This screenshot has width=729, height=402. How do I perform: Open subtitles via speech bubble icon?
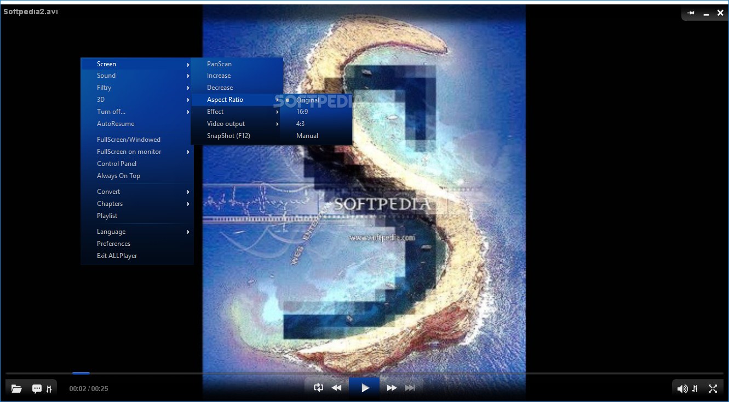click(x=37, y=388)
